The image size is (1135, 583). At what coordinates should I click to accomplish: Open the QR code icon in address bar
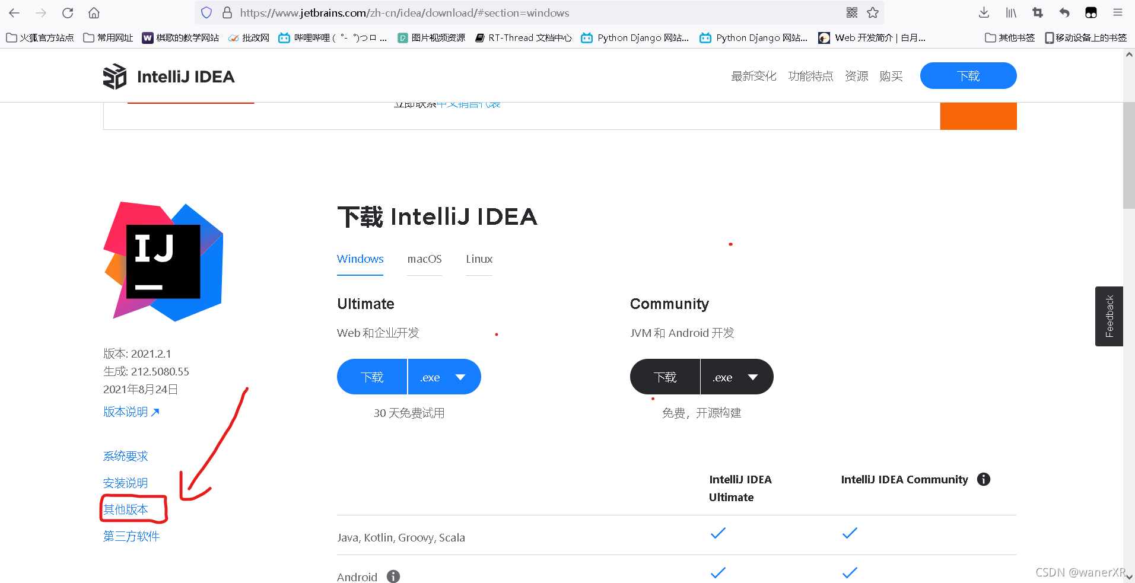tap(852, 12)
